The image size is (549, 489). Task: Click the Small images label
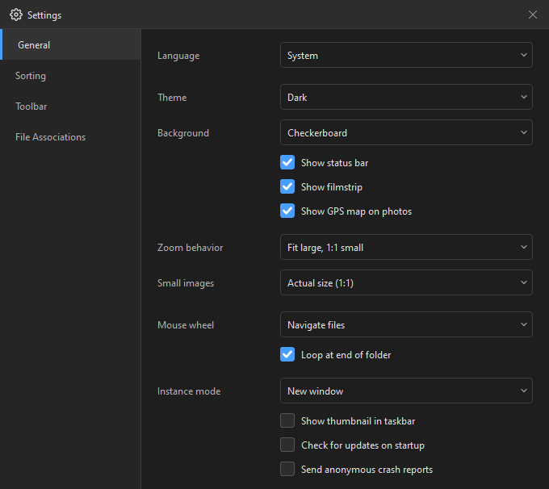(x=186, y=283)
